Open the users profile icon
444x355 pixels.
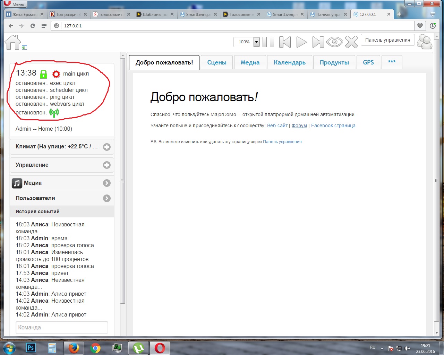[424, 42]
